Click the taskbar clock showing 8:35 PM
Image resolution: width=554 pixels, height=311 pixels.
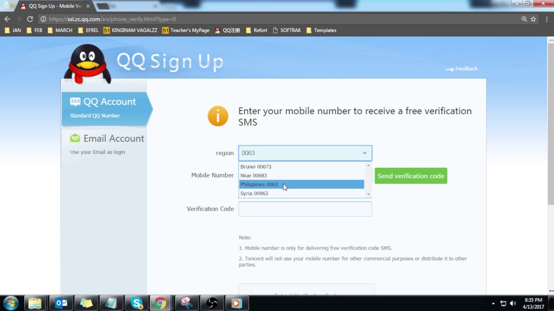click(533, 303)
